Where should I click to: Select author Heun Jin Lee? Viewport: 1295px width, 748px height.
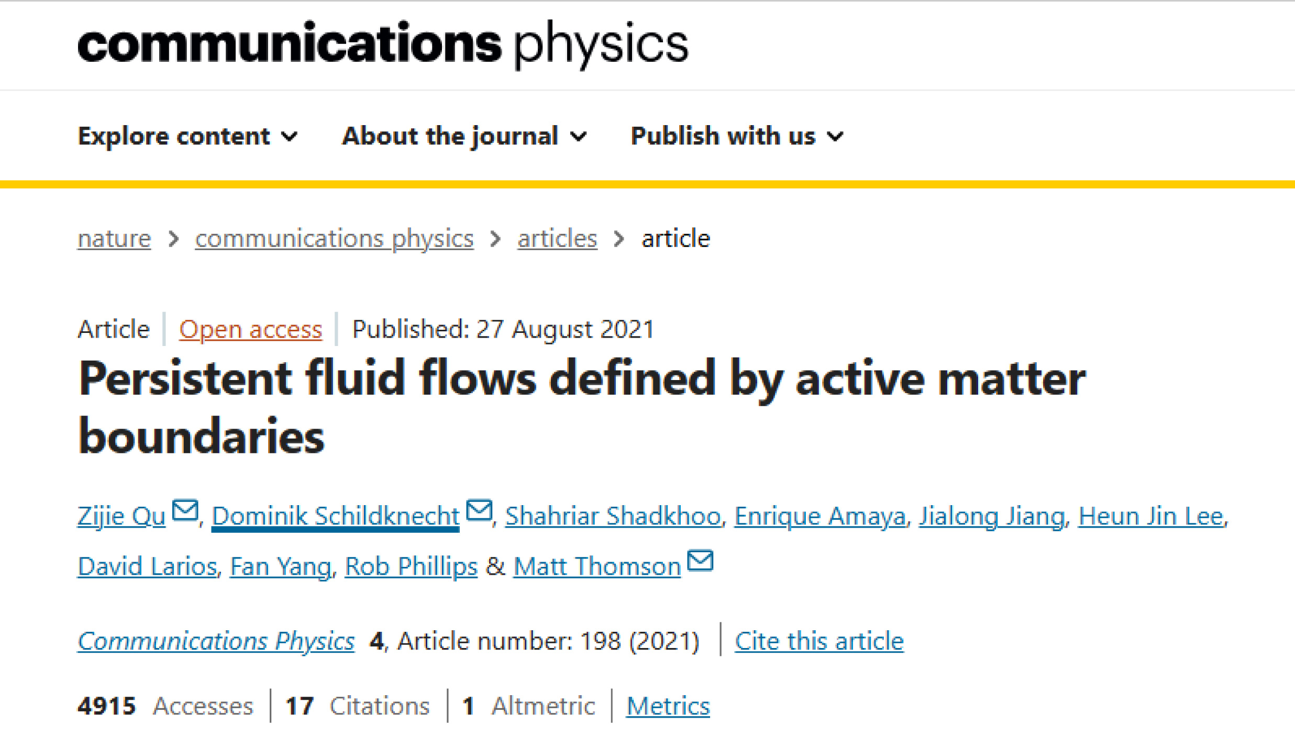coord(1151,516)
